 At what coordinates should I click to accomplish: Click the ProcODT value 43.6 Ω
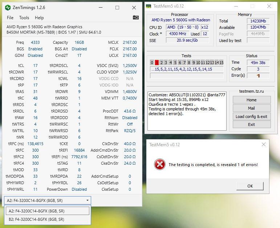(x=130, y=111)
